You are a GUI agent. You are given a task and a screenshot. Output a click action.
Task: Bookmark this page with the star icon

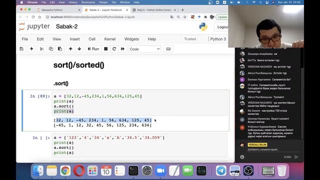(185, 17)
